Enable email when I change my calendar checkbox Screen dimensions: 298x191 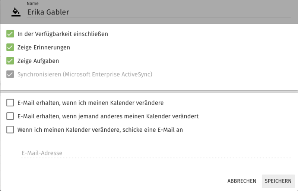10,103
